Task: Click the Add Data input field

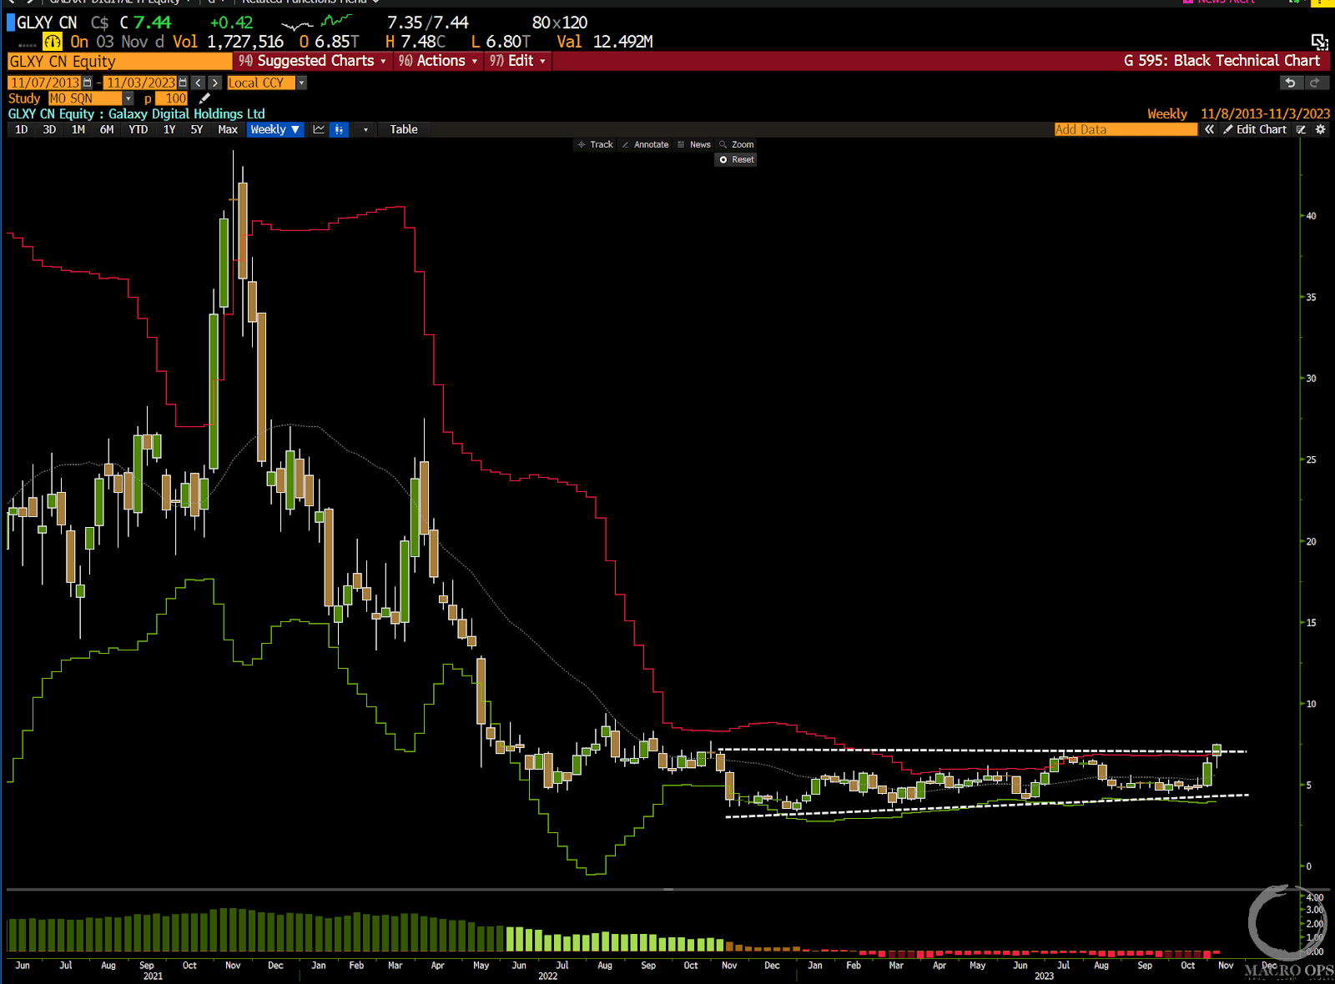Action: pos(1126,129)
